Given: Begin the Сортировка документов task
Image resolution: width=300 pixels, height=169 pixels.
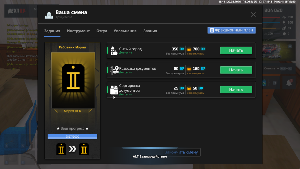Looking at the screenshot, I should pyautogui.click(x=236, y=90).
